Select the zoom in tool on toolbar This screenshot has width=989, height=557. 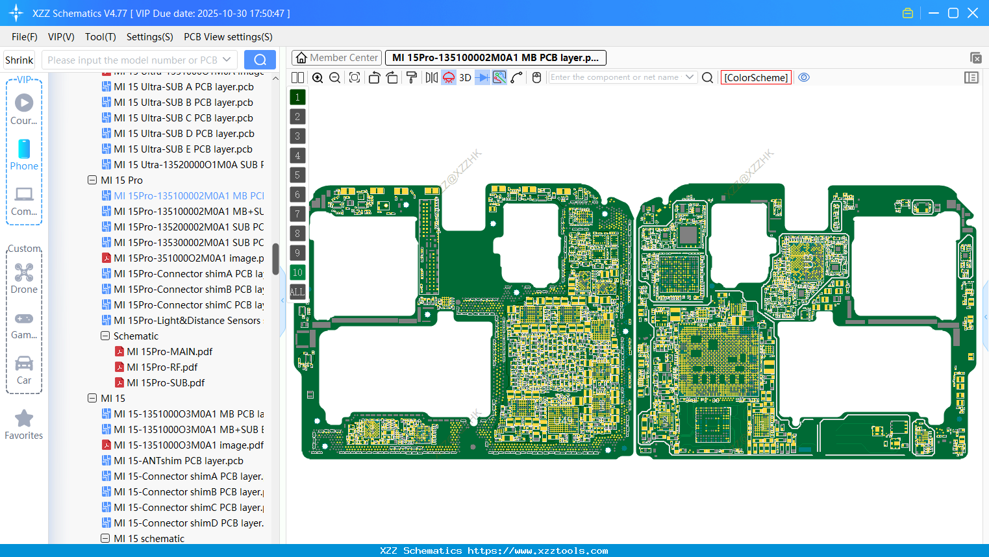318,77
